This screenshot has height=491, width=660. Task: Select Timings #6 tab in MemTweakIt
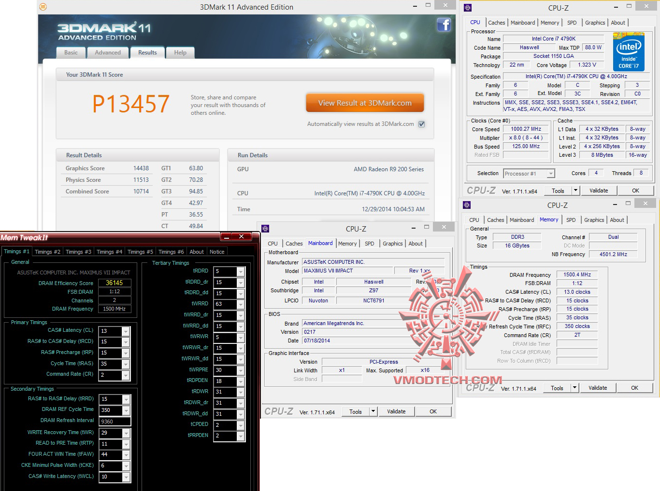[171, 252]
